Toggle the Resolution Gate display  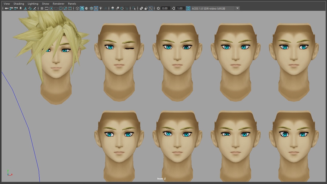point(51,8)
